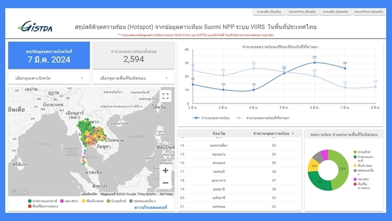Click the Google logo on the map
Image resolution: width=392 pixels, height=221 pixels.
click(x=19, y=192)
